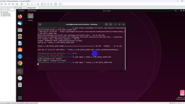Launch LibreOffice Writer from the dock
This screenshot has width=185, height=104.
(20, 43)
